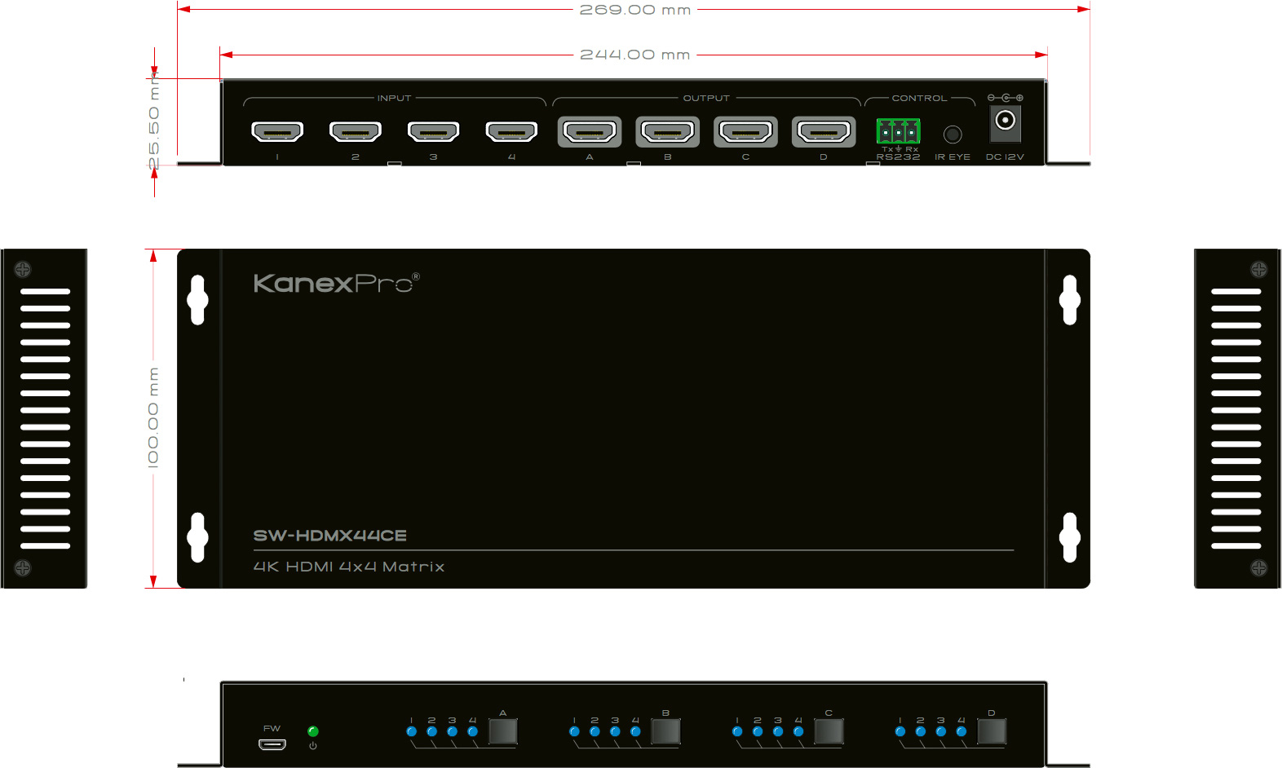
Task: Click the 244.00 mm dimension label
Action: pos(635,55)
